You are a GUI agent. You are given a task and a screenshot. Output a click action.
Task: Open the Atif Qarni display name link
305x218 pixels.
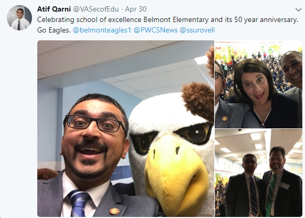(x=53, y=9)
